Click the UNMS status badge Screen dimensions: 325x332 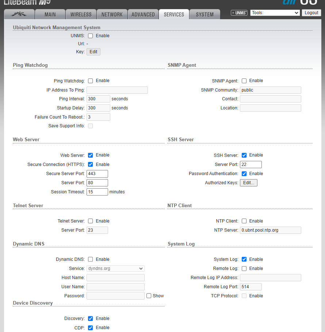pyautogui.click(x=239, y=13)
